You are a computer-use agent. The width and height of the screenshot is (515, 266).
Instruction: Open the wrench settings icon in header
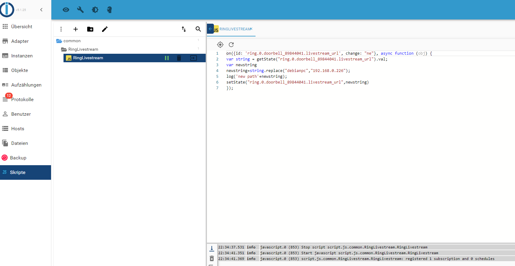click(x=81, y=10)
